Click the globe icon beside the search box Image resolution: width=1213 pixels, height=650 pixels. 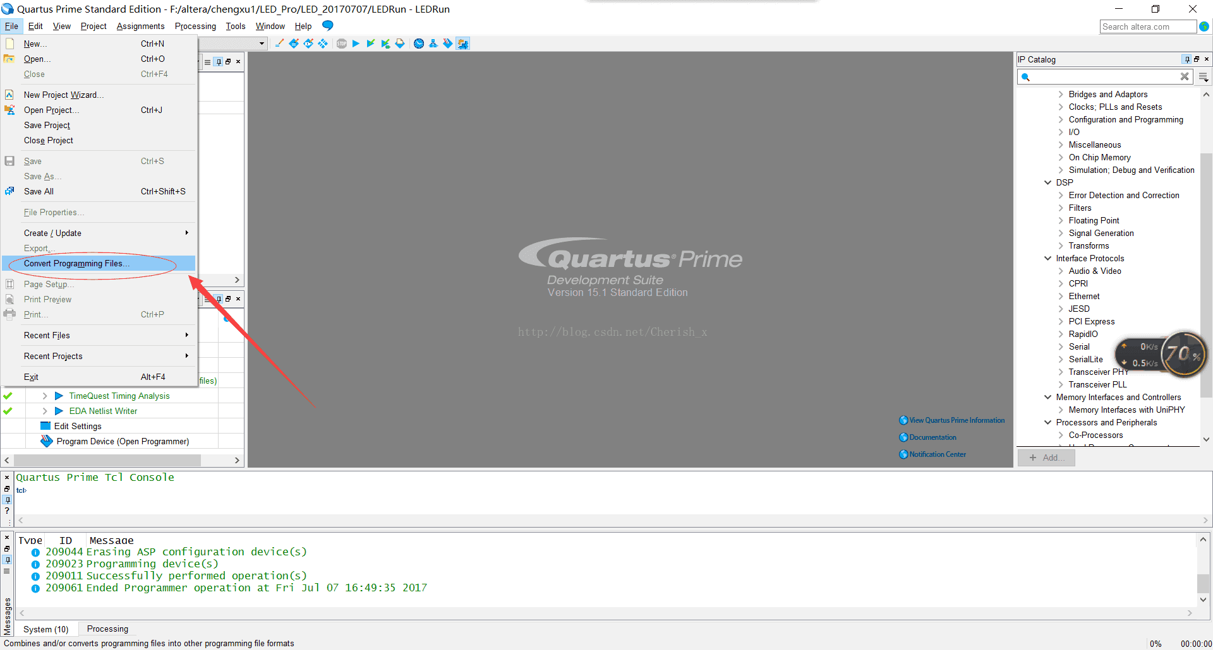[x=1204, y=27]
